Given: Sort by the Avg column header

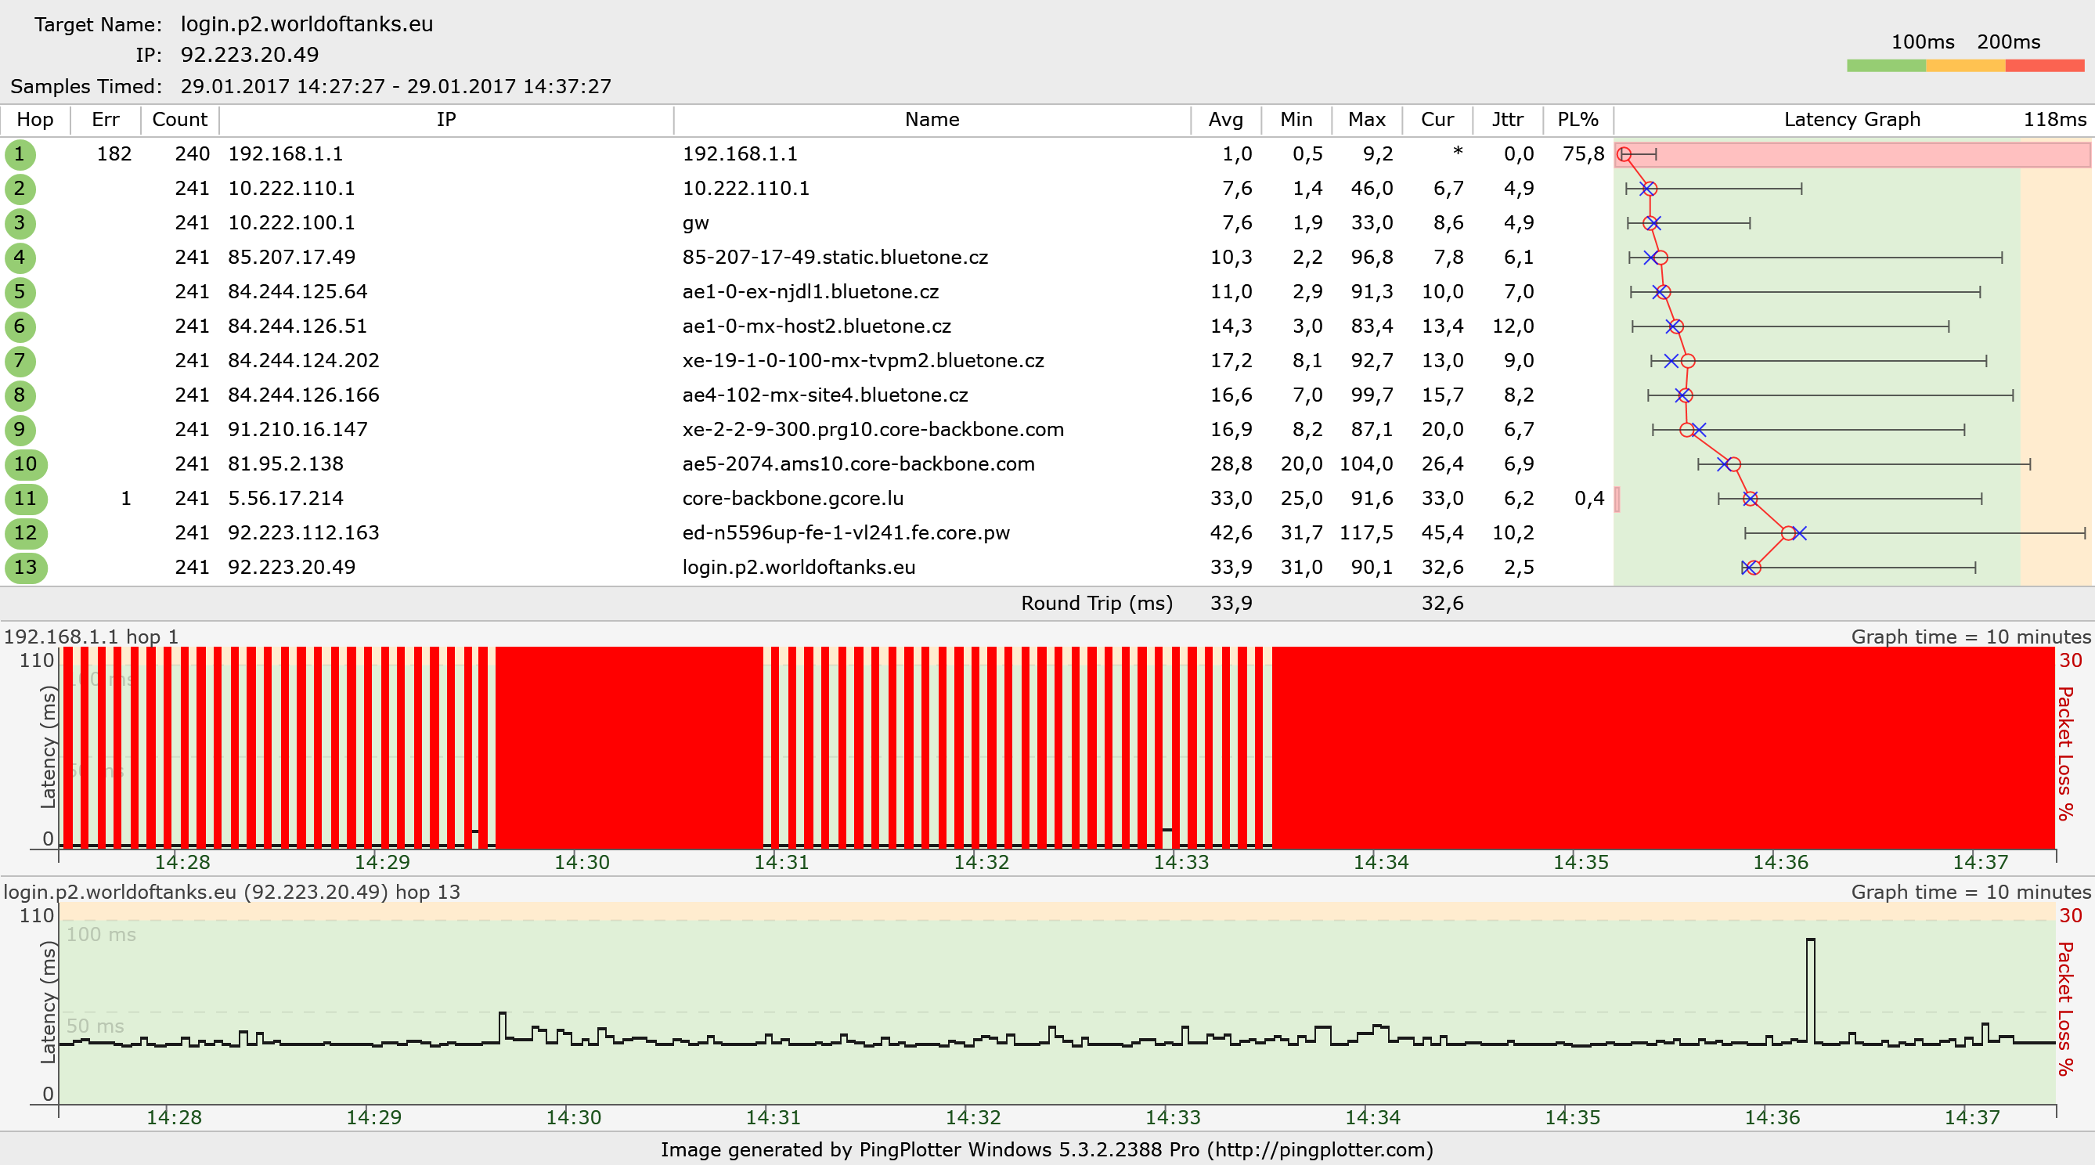Looking at the screenshot, I should [x=1224, y=120].
